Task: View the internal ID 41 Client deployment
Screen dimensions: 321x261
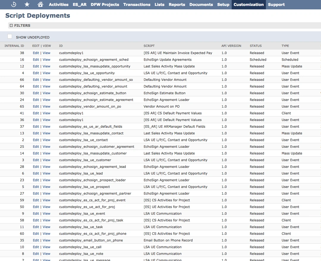Action: pyautogui.click(x=46, y=113)
